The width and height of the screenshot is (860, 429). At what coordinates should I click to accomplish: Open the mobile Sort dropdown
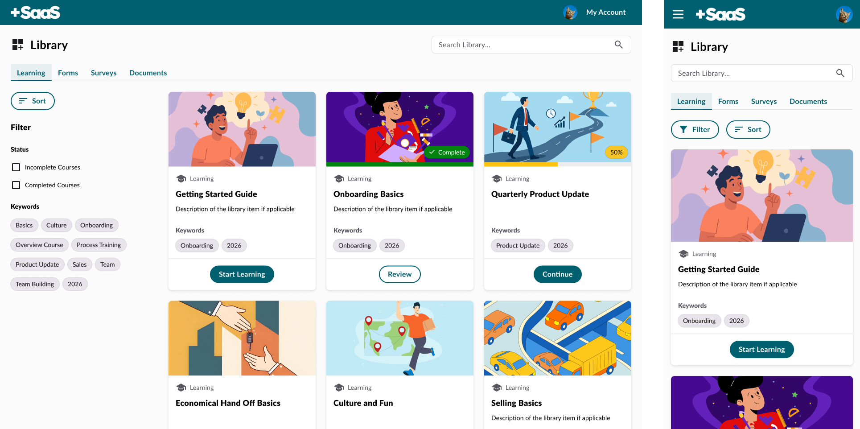(x=748, y=129)
